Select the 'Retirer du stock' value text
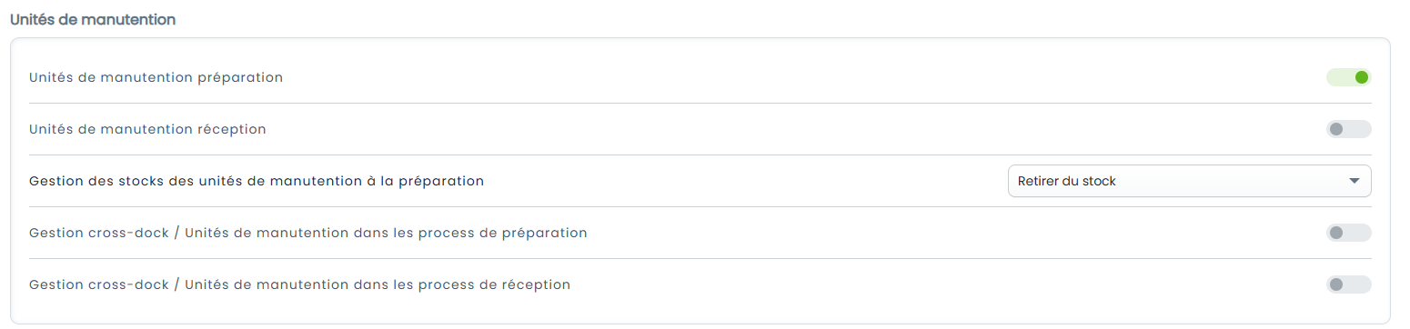1410x329 pixels. [1066, 181]
